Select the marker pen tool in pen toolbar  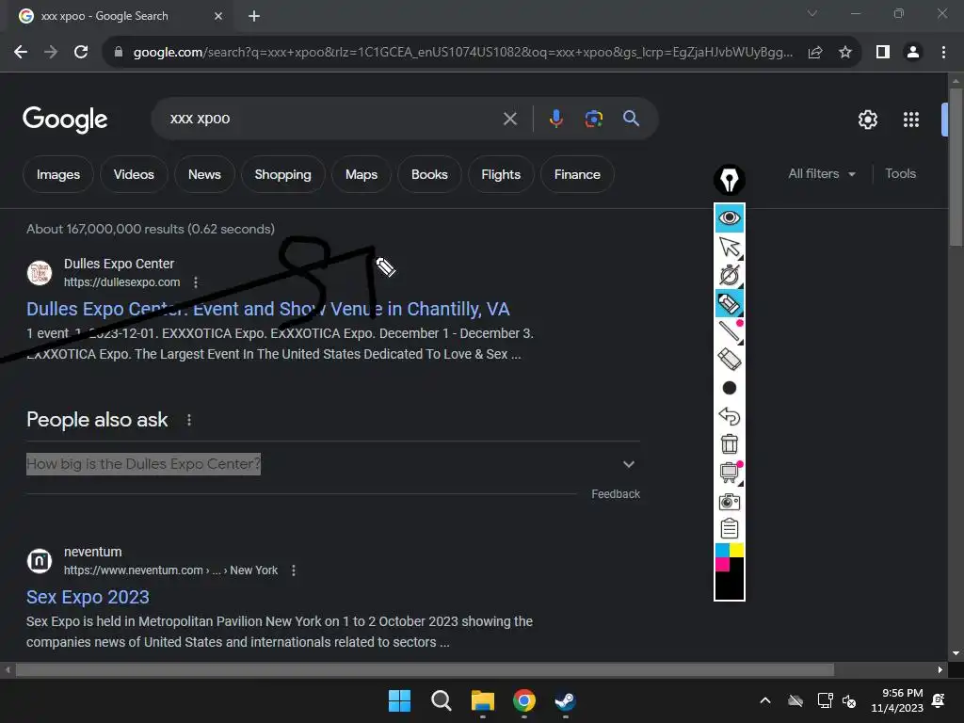[x=730, y=303]
